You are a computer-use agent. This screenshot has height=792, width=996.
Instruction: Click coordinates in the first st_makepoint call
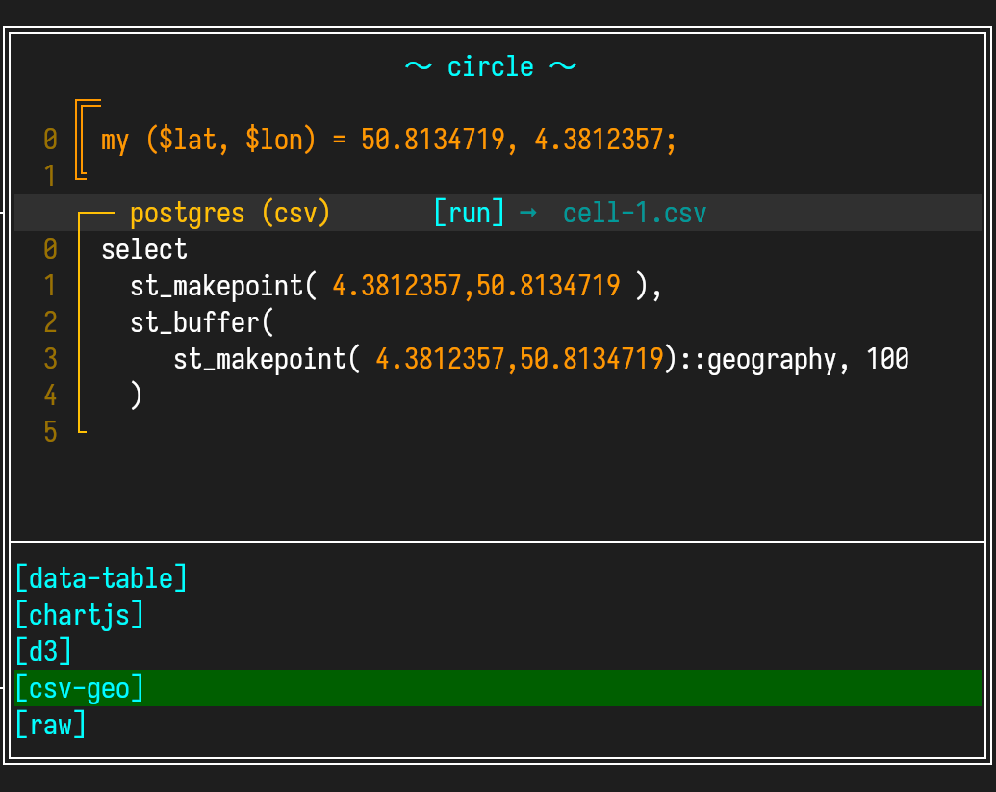tap(475, 286)
